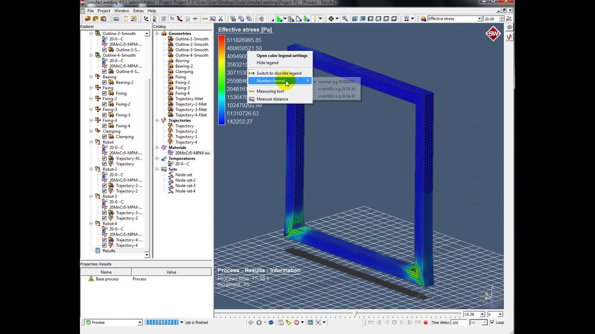Screen dimensions: 595x334
Task: Click the scissors cutting tool icon
Action: pos(221,19)
